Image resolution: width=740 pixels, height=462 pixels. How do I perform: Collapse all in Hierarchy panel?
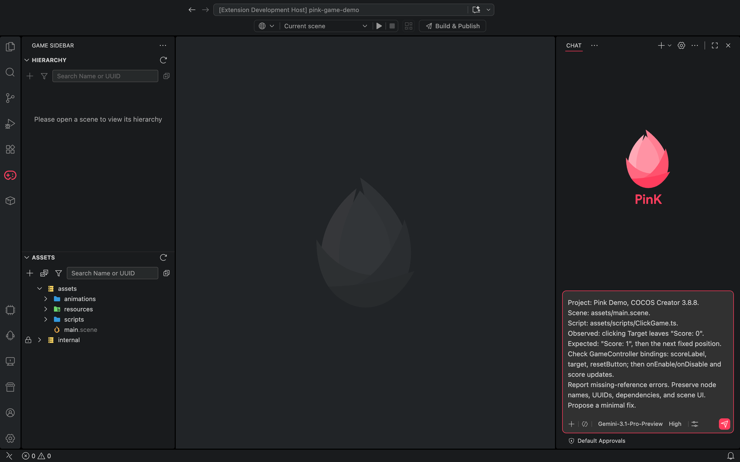(x=166, y=76)
